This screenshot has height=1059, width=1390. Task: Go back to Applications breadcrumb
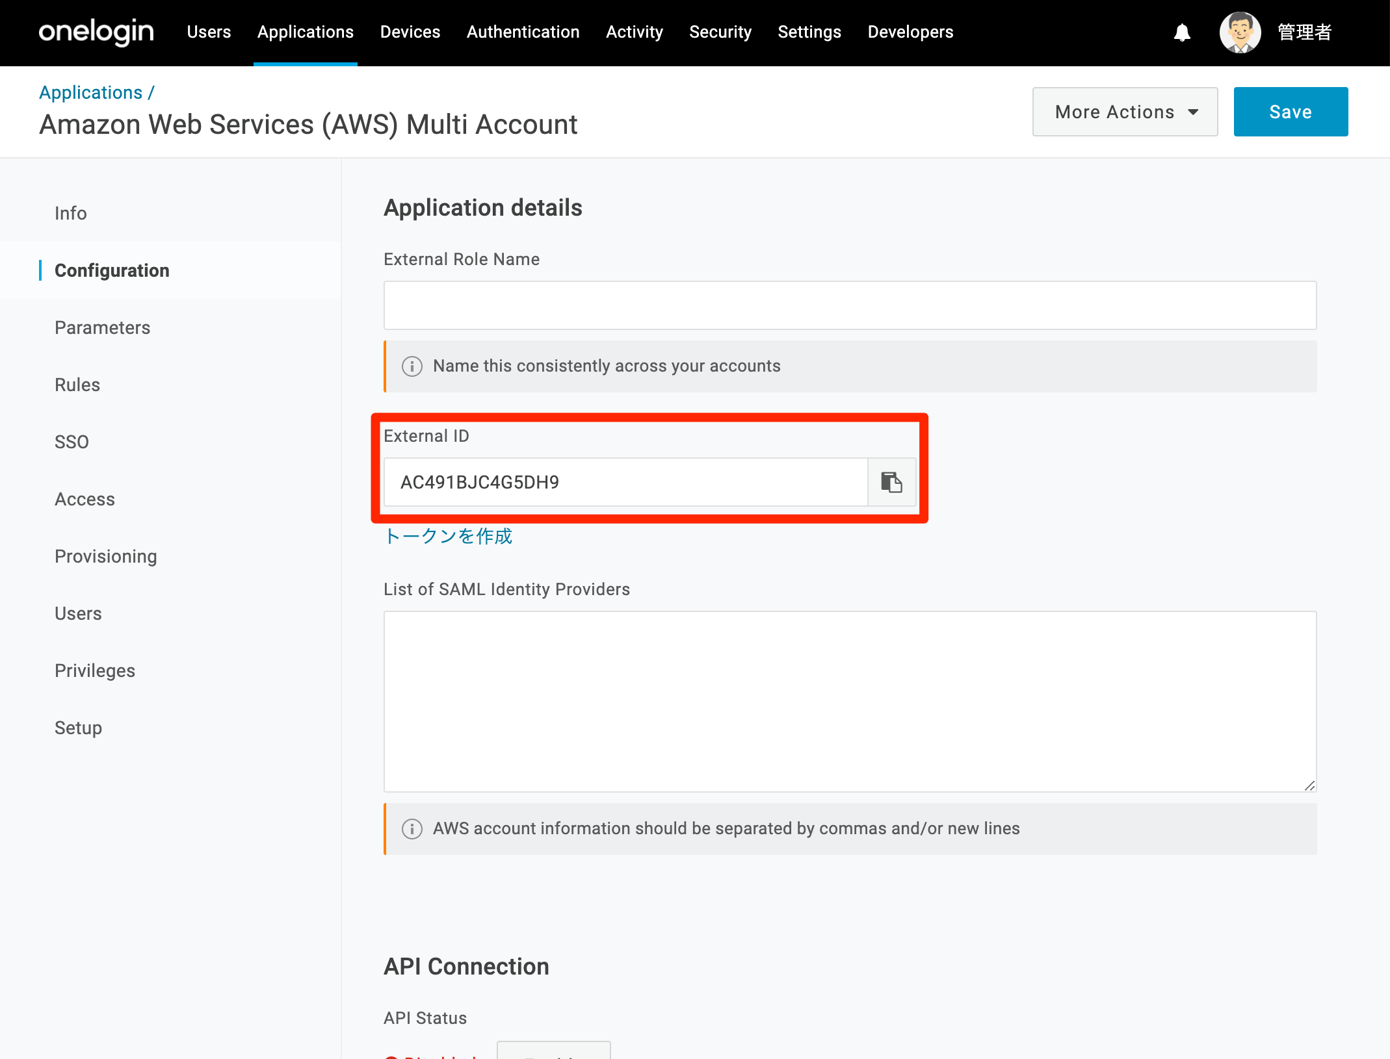coord(90,92)
